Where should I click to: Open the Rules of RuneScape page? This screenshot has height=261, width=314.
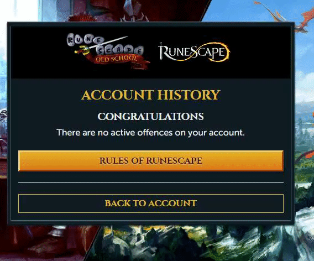tap(151, 161)
